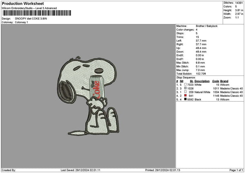Click the Natural White 209 swatch
Viewport: 245px width, 173px height.
[185, 92]
